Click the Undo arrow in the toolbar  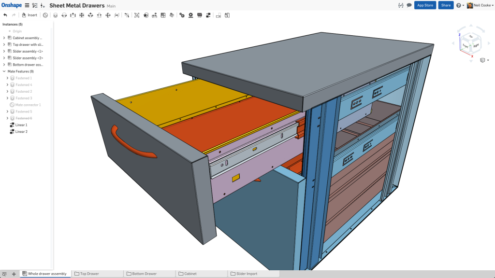point(5,15)
